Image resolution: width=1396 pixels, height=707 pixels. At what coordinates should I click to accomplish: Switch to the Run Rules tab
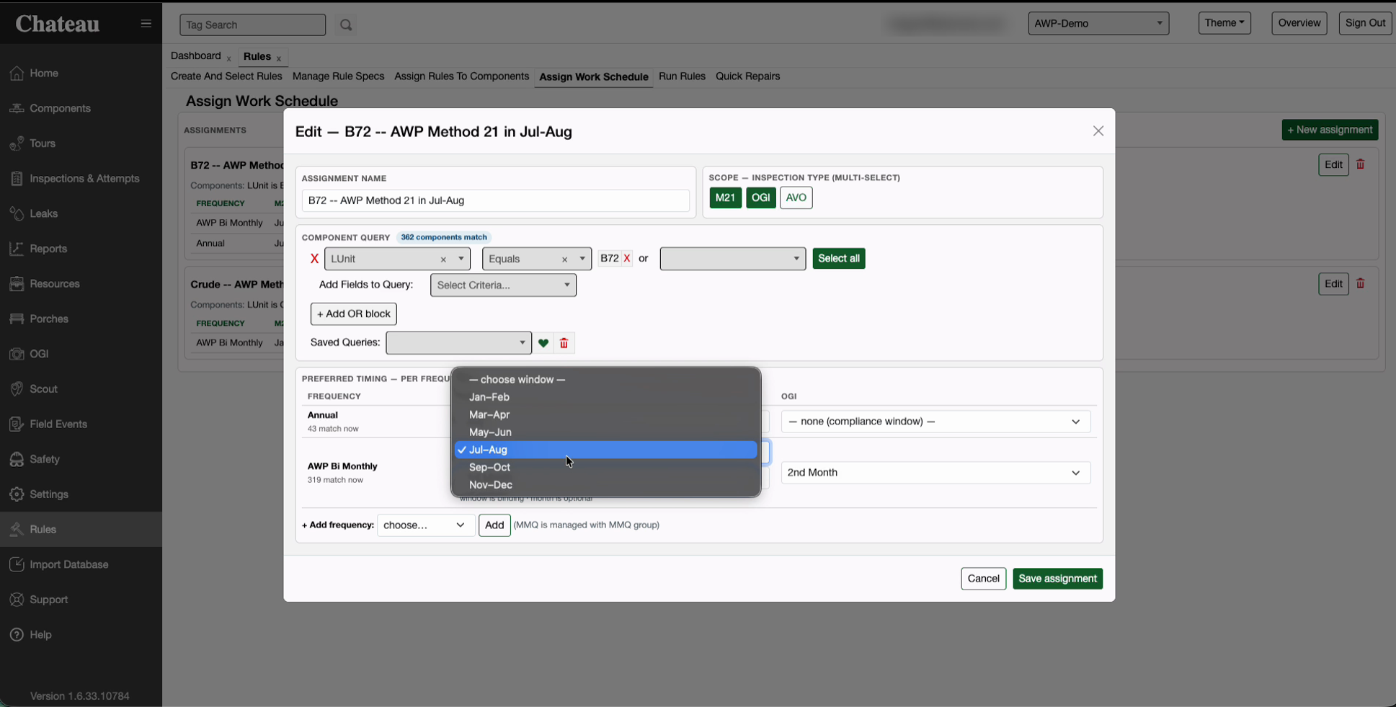682,76
